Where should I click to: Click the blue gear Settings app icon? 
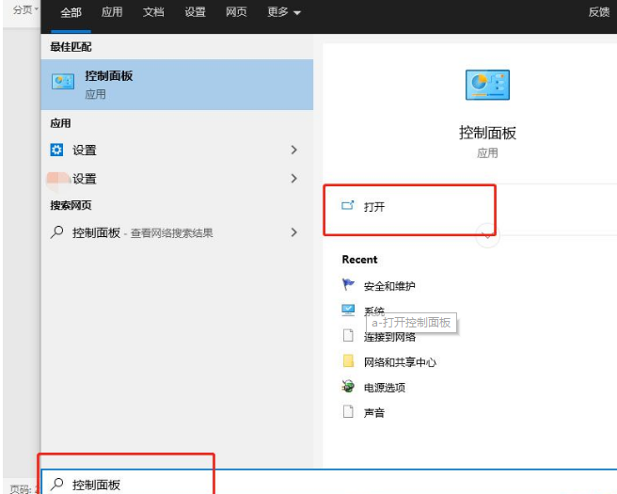click(x=56, y=150)
